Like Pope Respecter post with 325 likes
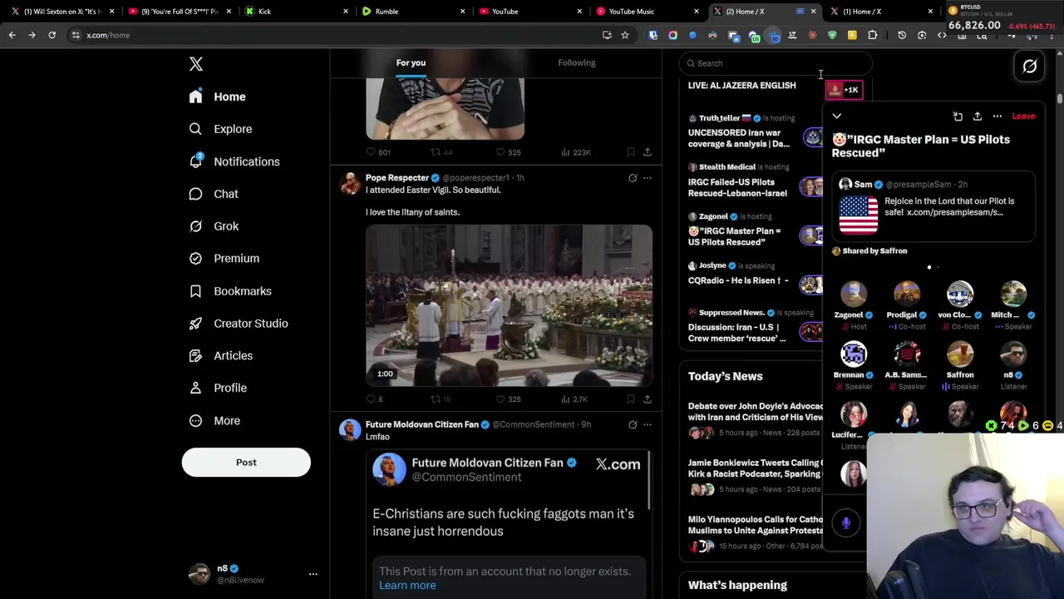 pos(508,399)
